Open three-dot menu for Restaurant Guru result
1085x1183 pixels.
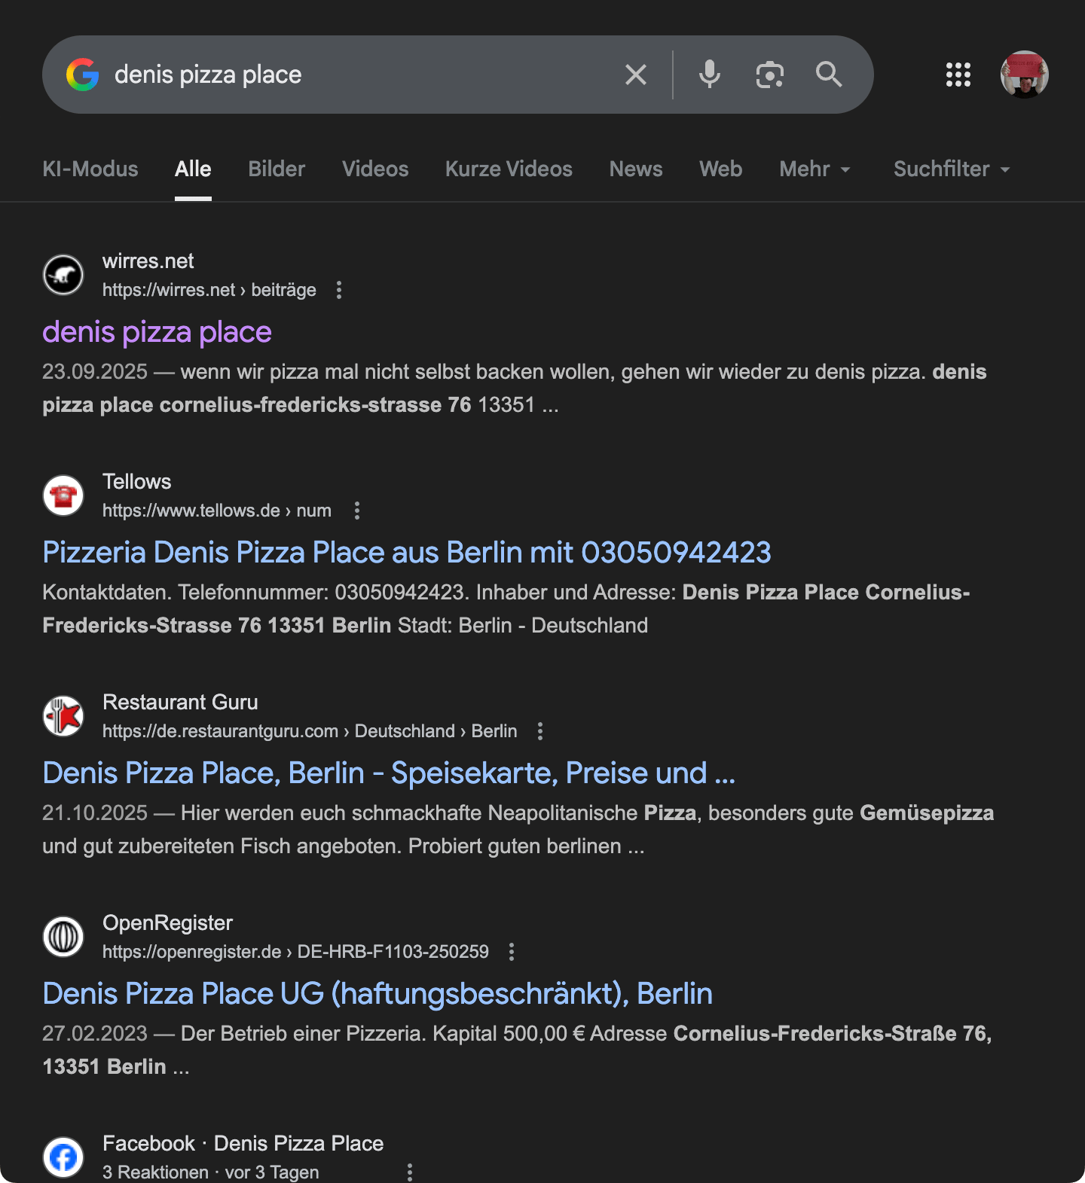(540, 731)
